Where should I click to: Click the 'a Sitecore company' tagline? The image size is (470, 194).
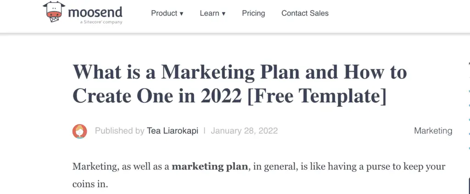click(x=101, y=22)
